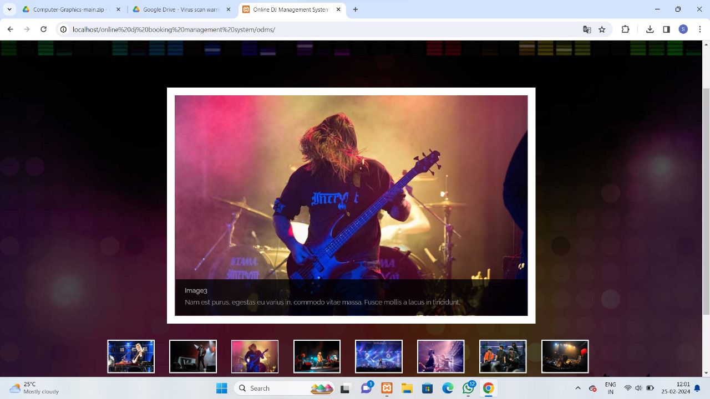Click the 'Nam est purus' caption text
Viewport: 710px width, 399px height.
[322, 302]
